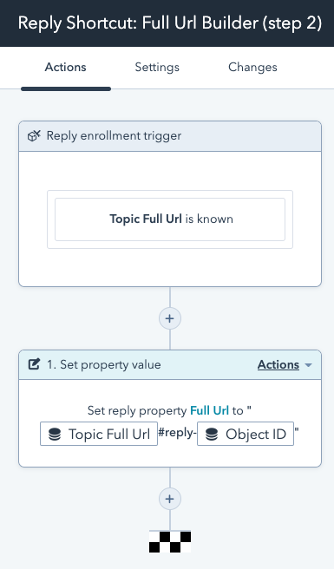
Task: Click the Object ID token
Action: click(x=246, y=434)
